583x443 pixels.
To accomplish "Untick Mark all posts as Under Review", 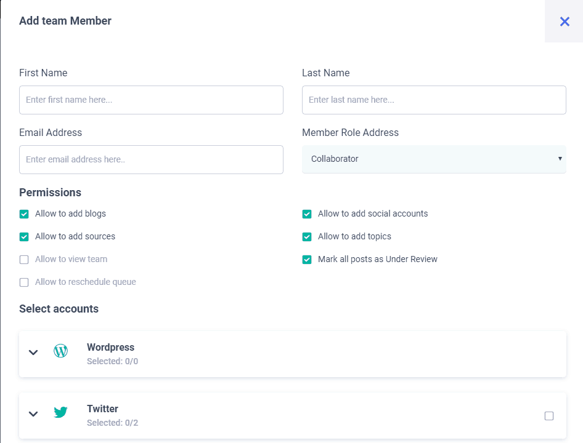I will (x=307, y=260).
